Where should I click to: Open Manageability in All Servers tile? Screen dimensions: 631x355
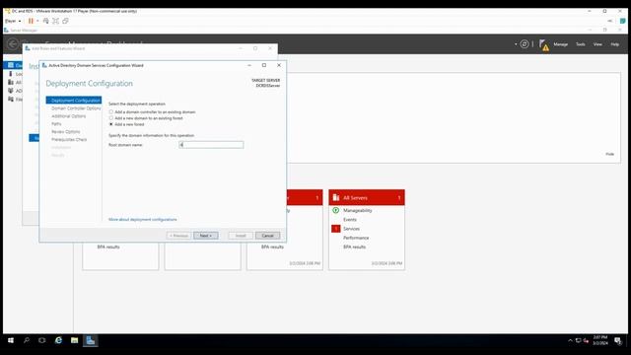(357, 210)
